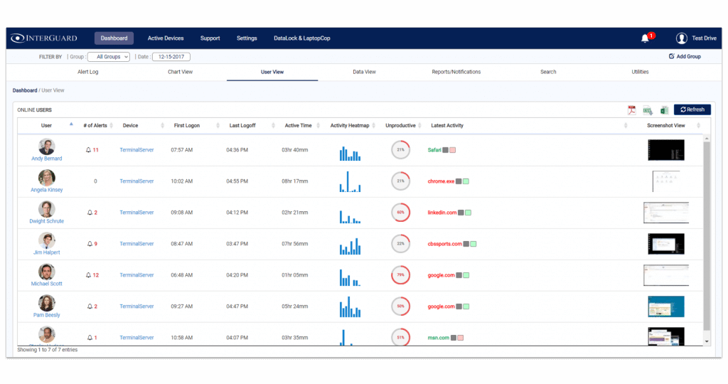Export the table as PDF
The height and width of the screenshot is (384, 728).
click(631, 110)
